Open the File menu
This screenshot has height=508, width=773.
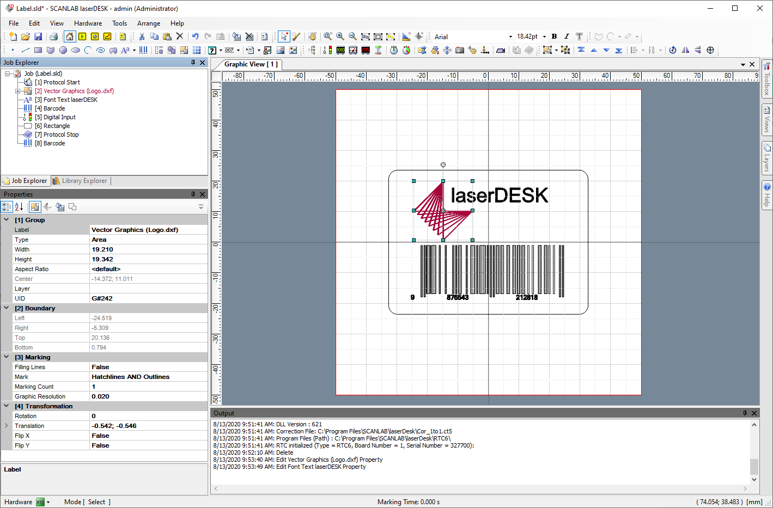click(x=14, y=23)
